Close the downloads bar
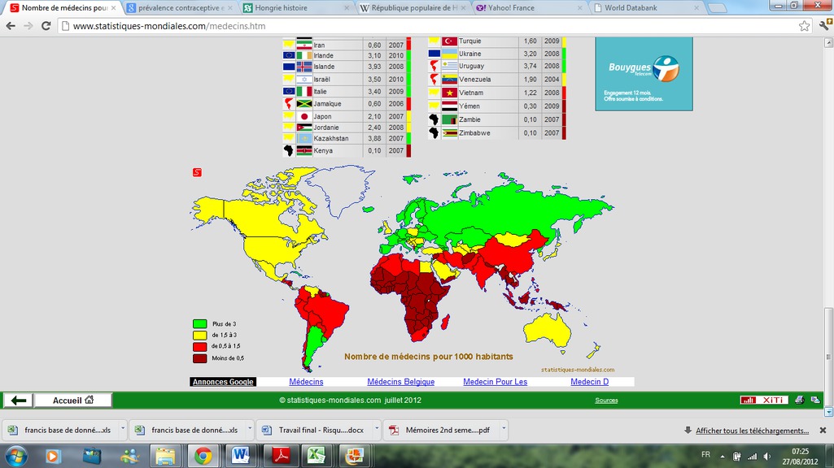The height and width of the screenshot is (468, 834). pyautogui.click(x=823, y=431)
